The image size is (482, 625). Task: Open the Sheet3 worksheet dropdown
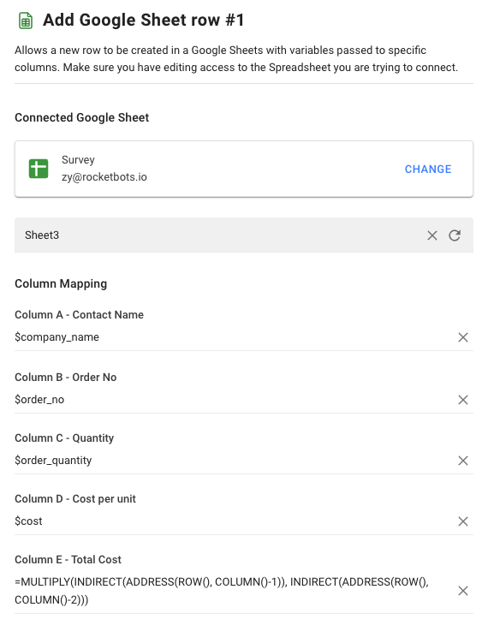[219, 235]
